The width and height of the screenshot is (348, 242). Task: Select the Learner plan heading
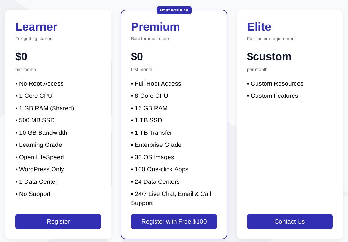point(36,27)
